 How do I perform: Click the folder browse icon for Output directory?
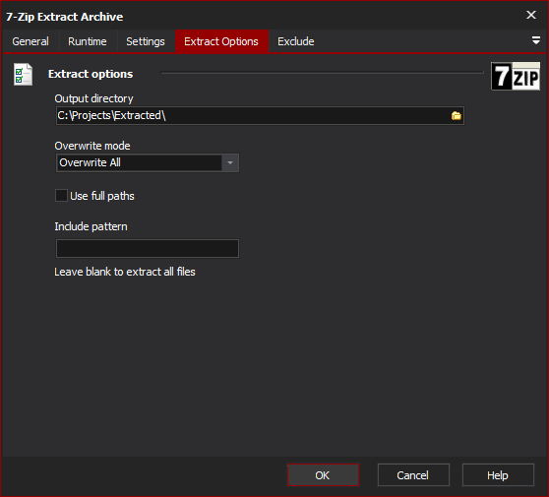(x=456, y=115)
